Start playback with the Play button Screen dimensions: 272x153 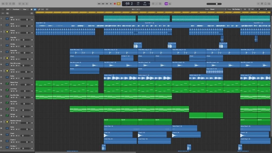click(111, 4)
